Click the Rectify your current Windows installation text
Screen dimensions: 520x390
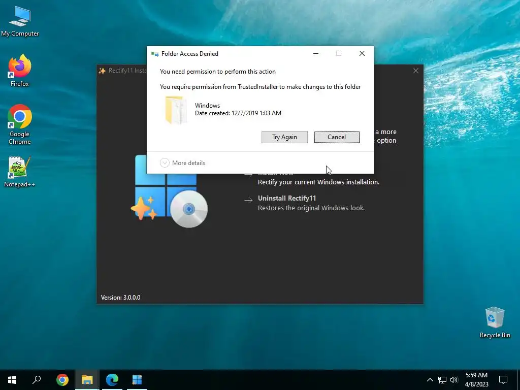tap(319, 182)
